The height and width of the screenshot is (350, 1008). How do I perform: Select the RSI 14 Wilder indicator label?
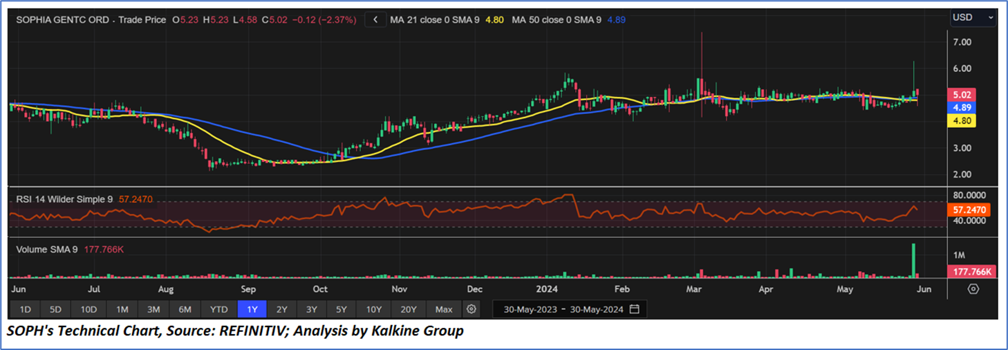coord(66,199)
